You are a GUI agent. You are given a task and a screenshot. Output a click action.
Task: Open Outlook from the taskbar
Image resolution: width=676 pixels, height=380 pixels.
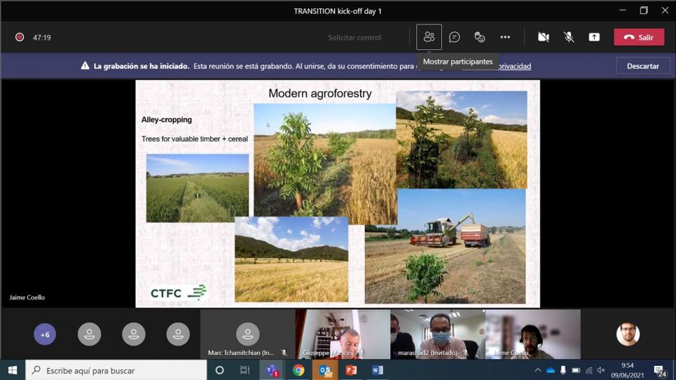(x=325, y=370)
